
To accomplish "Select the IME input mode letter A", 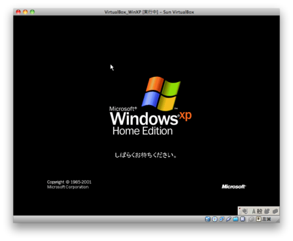I will click(254, 211).
